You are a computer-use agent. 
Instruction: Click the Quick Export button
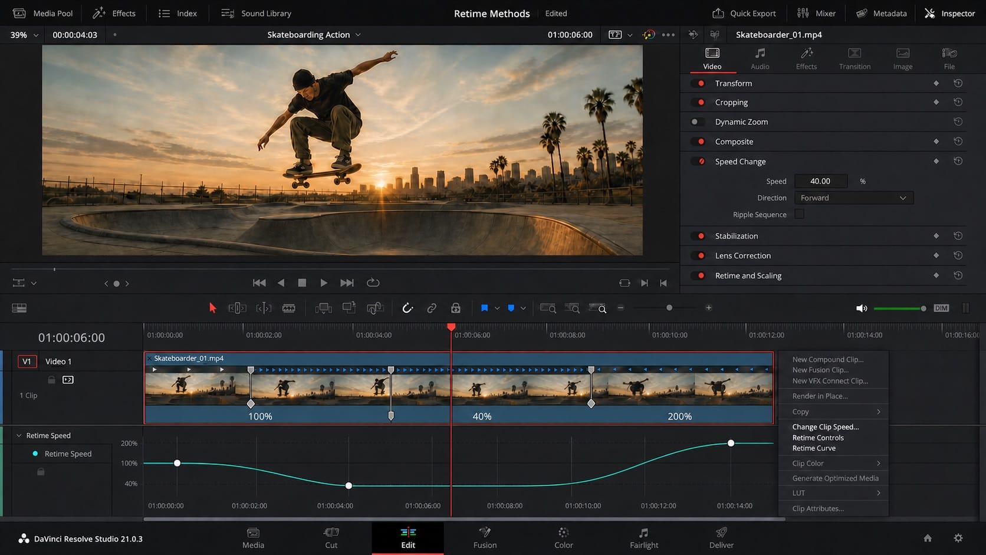744,13
